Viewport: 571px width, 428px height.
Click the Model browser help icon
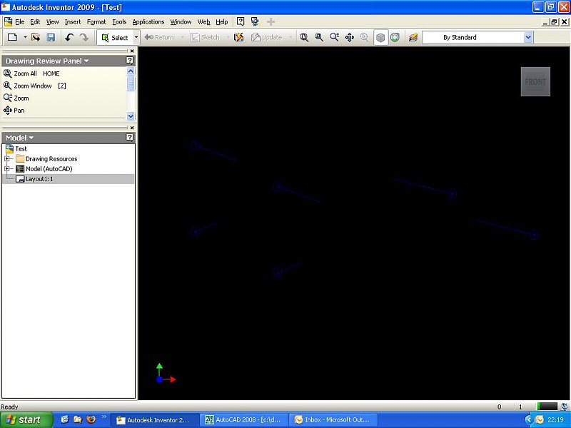(130, 137)
